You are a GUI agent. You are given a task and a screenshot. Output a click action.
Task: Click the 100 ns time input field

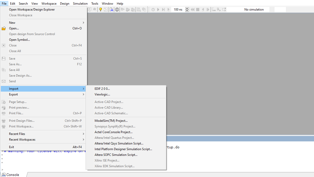tap(178, 10)
